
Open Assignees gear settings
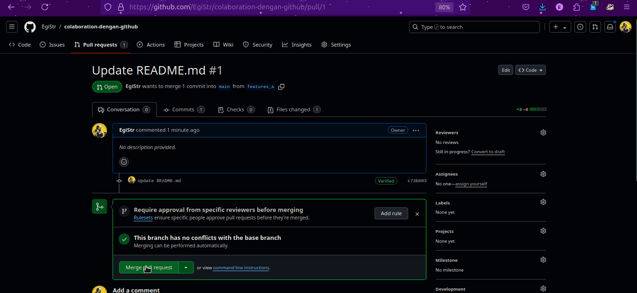[x=543, y=174]
